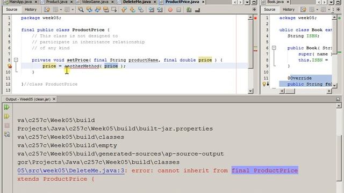Close the Output Week05 tab
This screenshot has width=344, height=193.
(x=54, y=99)
